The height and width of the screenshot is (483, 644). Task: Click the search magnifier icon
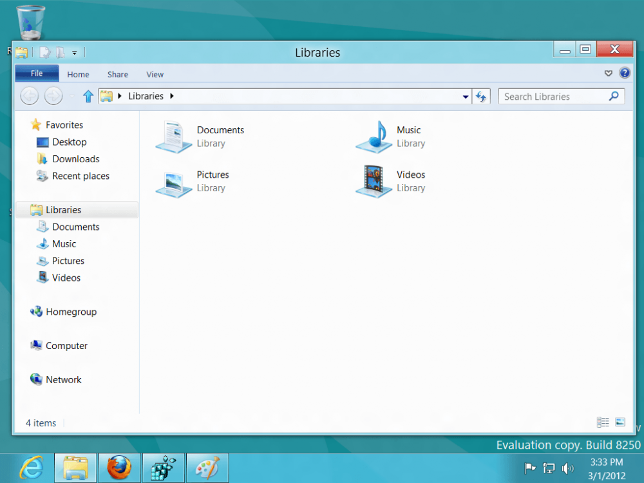pyautogui.click(x=614, y=96)
